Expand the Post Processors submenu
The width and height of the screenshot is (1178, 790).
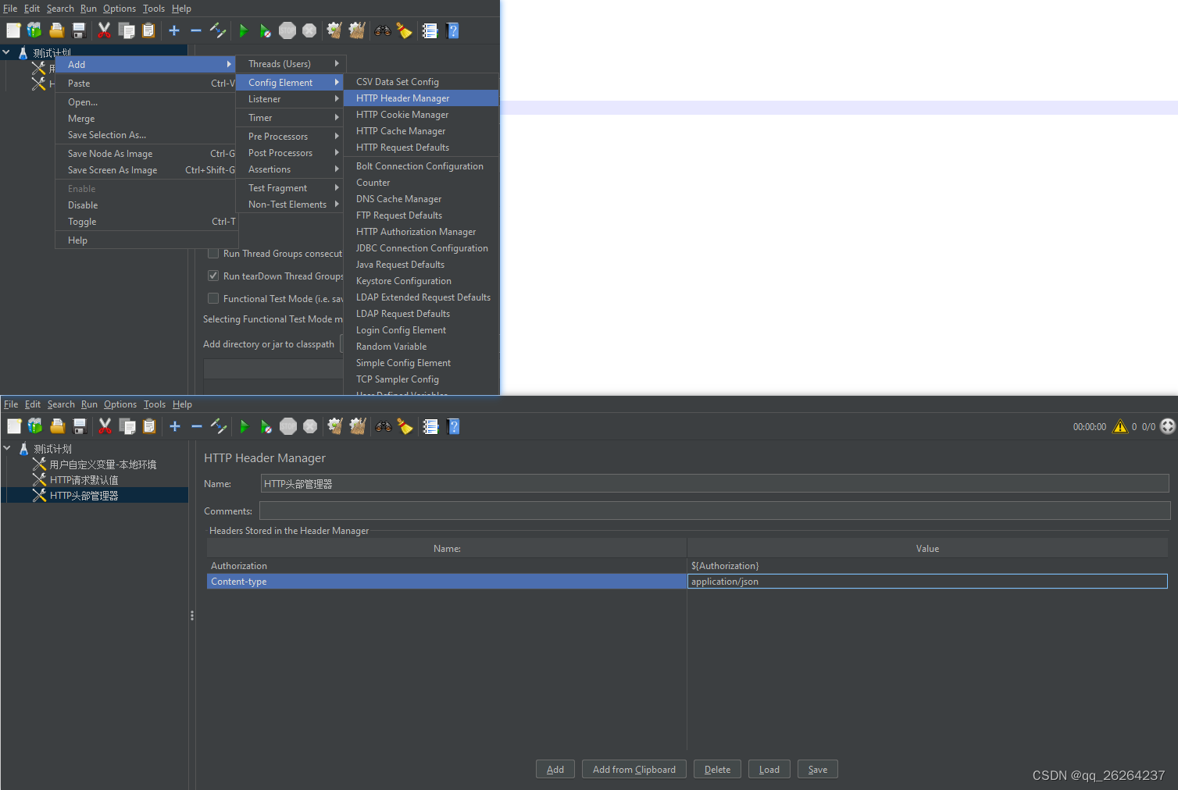pos(291,153)
